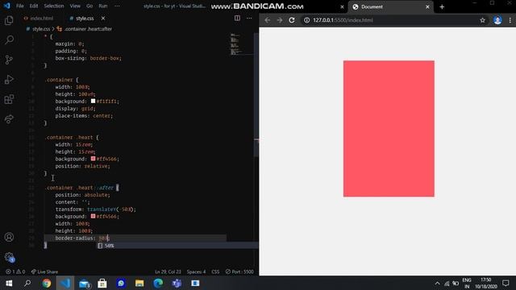Open the Accounts menu icon
Screen dimensions: 516x290
pyautogui.click(x=9, y=237)
